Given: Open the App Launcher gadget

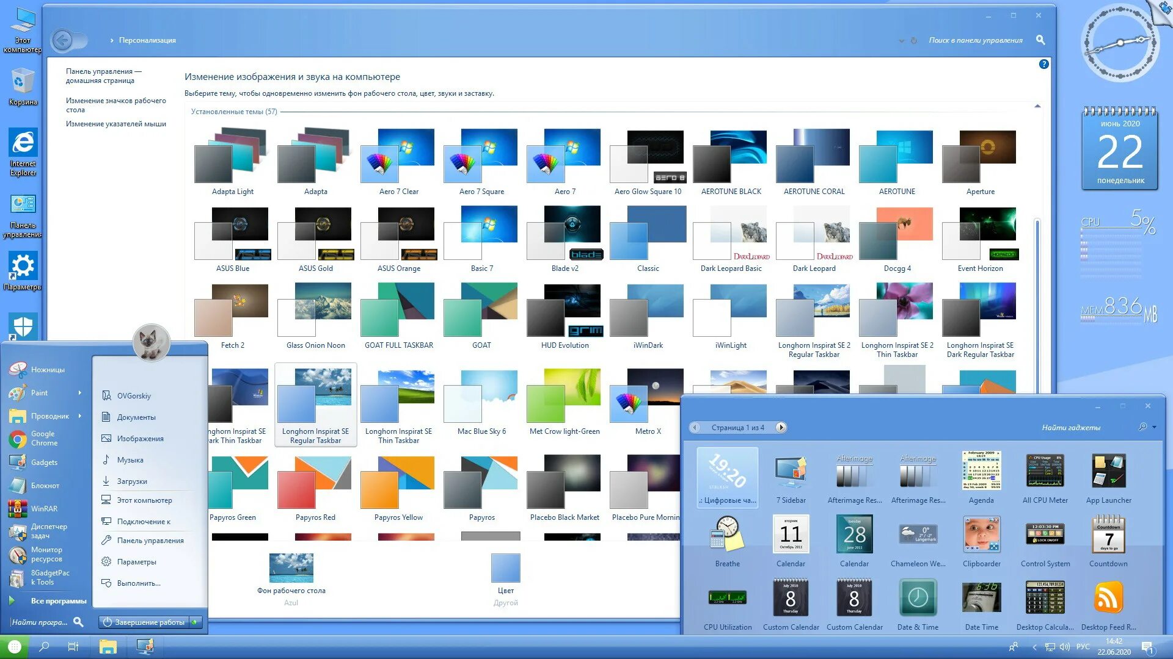Looking at the screenshot, I should (1108, 471).
